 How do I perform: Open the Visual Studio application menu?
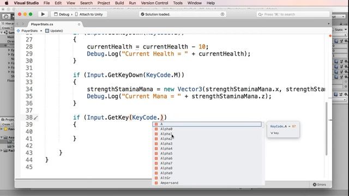coord(26,3)
